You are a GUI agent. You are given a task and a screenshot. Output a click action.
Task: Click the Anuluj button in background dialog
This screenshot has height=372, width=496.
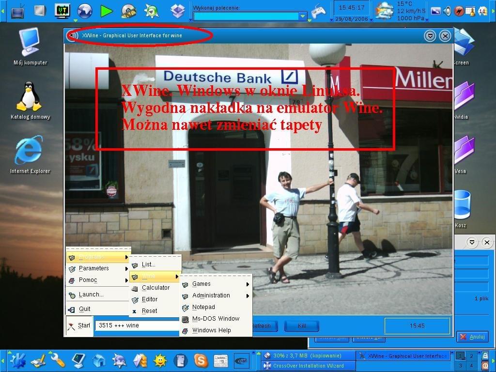[x=473, y=337]
